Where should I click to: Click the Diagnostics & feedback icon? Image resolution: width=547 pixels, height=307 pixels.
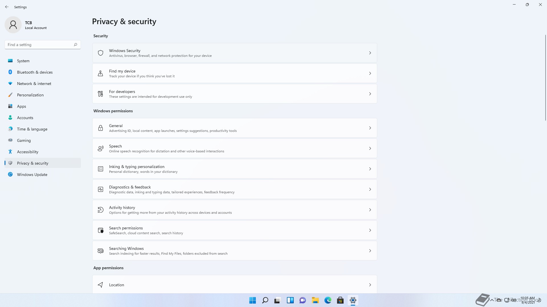pos(100,189)
